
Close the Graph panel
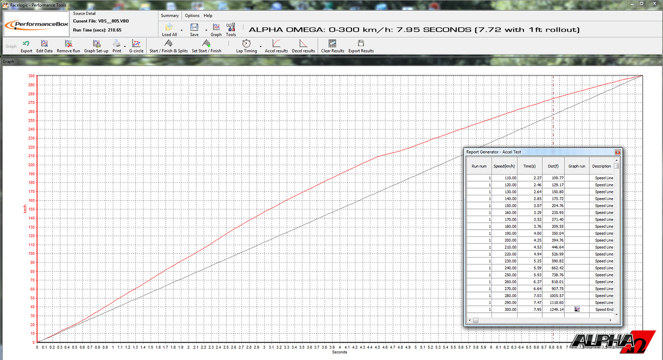[660, 61]
